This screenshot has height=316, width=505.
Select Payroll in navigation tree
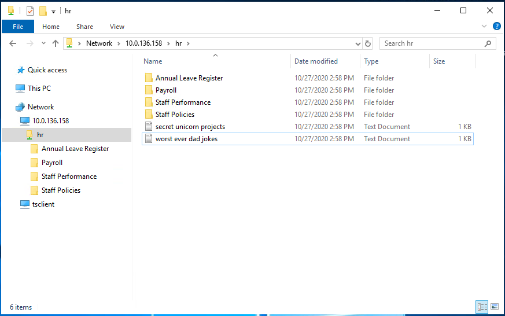point(52,163)
